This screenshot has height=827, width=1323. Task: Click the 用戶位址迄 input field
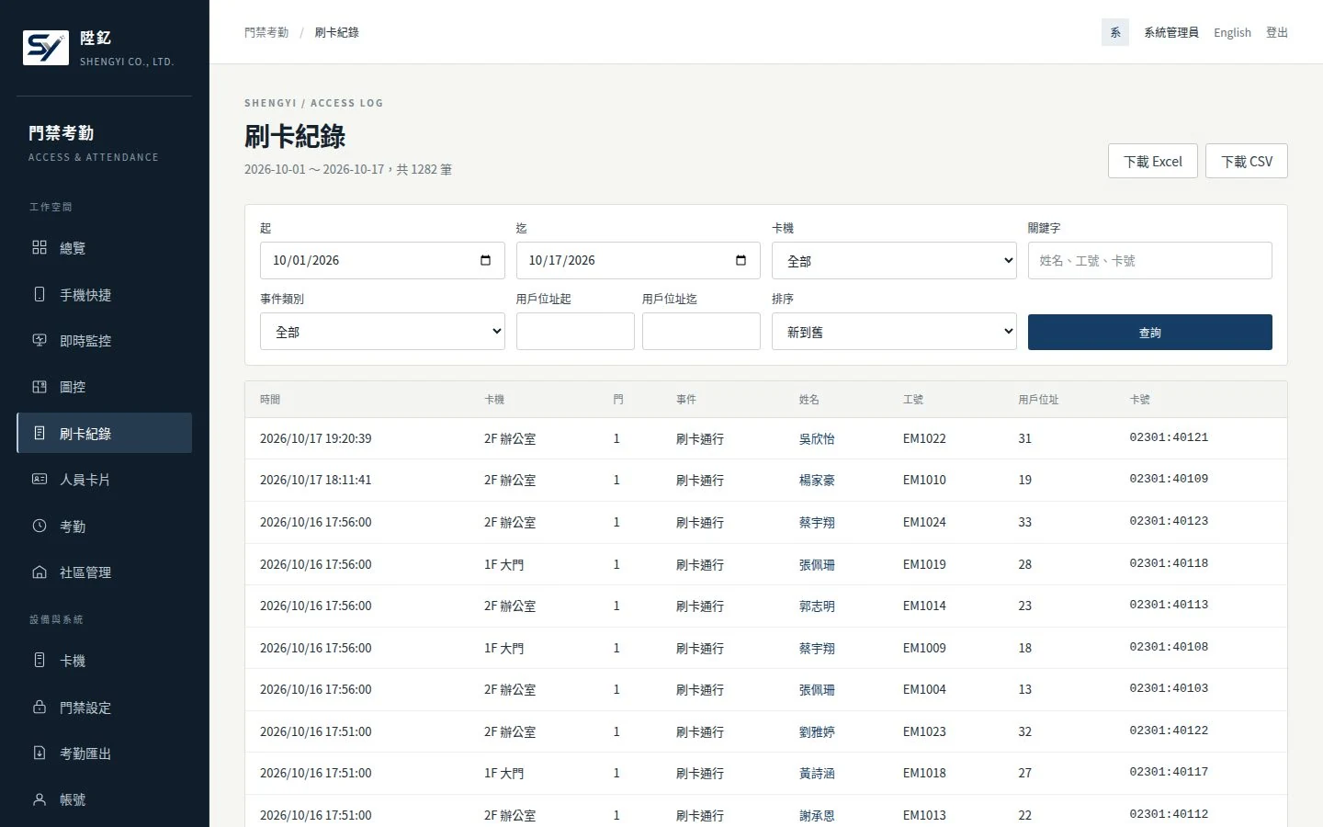[701, 331]
